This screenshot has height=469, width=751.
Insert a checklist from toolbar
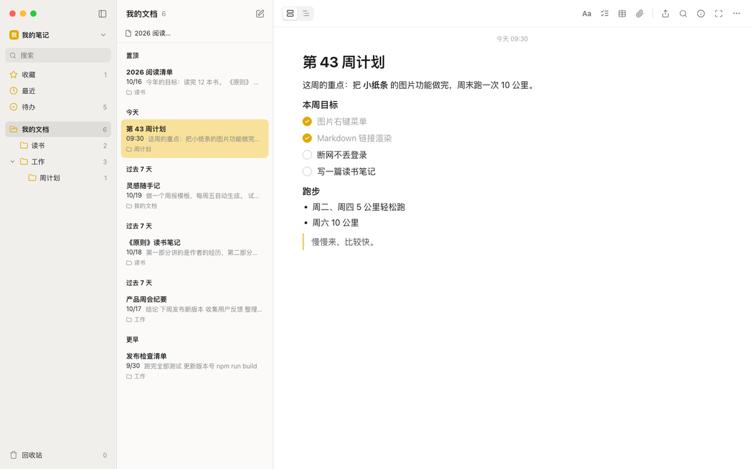(605, 14)
